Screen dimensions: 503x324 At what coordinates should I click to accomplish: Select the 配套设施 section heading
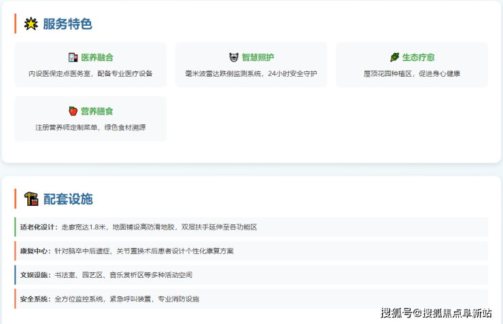point(67,199)
